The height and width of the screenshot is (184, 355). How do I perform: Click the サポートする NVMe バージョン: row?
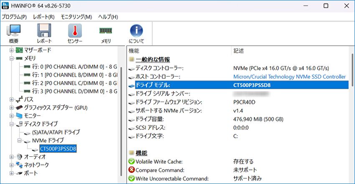click(x=238, y=111)
